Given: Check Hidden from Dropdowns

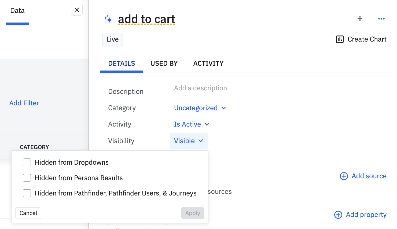Looking at the screenshot, I should coord(27,162).
